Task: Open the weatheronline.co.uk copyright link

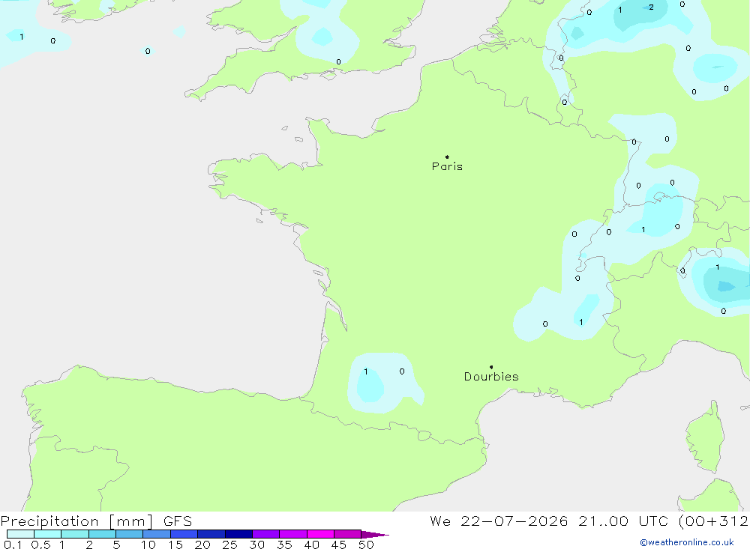Action: [x=687, y=542]
